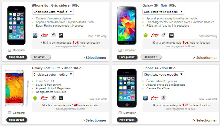Screen dimensions: 220x126
Task: Toggle Comparer checkbox for iPhone 4s
Action: coord(120,113)
